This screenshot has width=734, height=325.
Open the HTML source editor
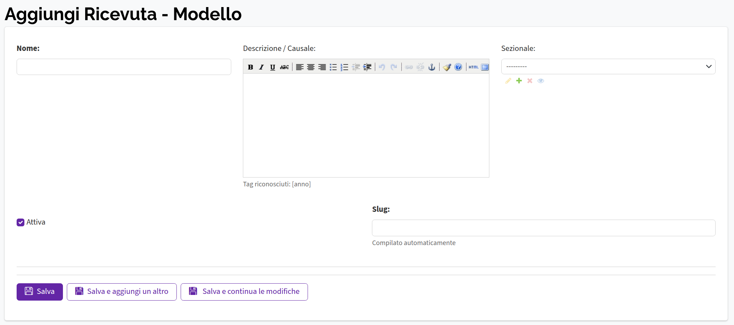click(473, 67)
